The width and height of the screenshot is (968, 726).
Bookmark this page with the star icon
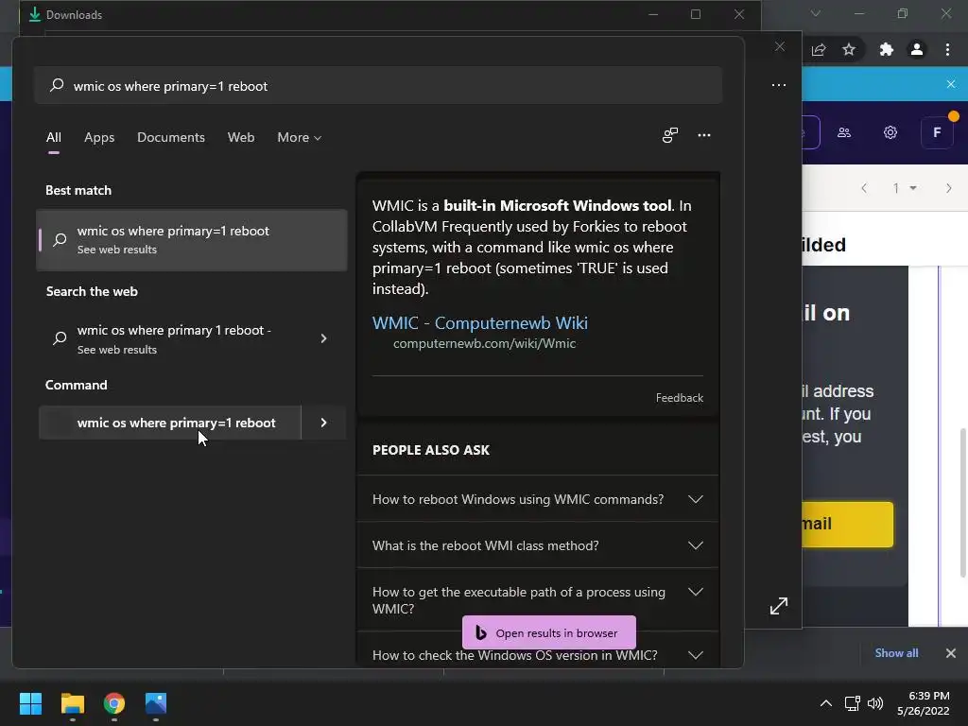849,49
